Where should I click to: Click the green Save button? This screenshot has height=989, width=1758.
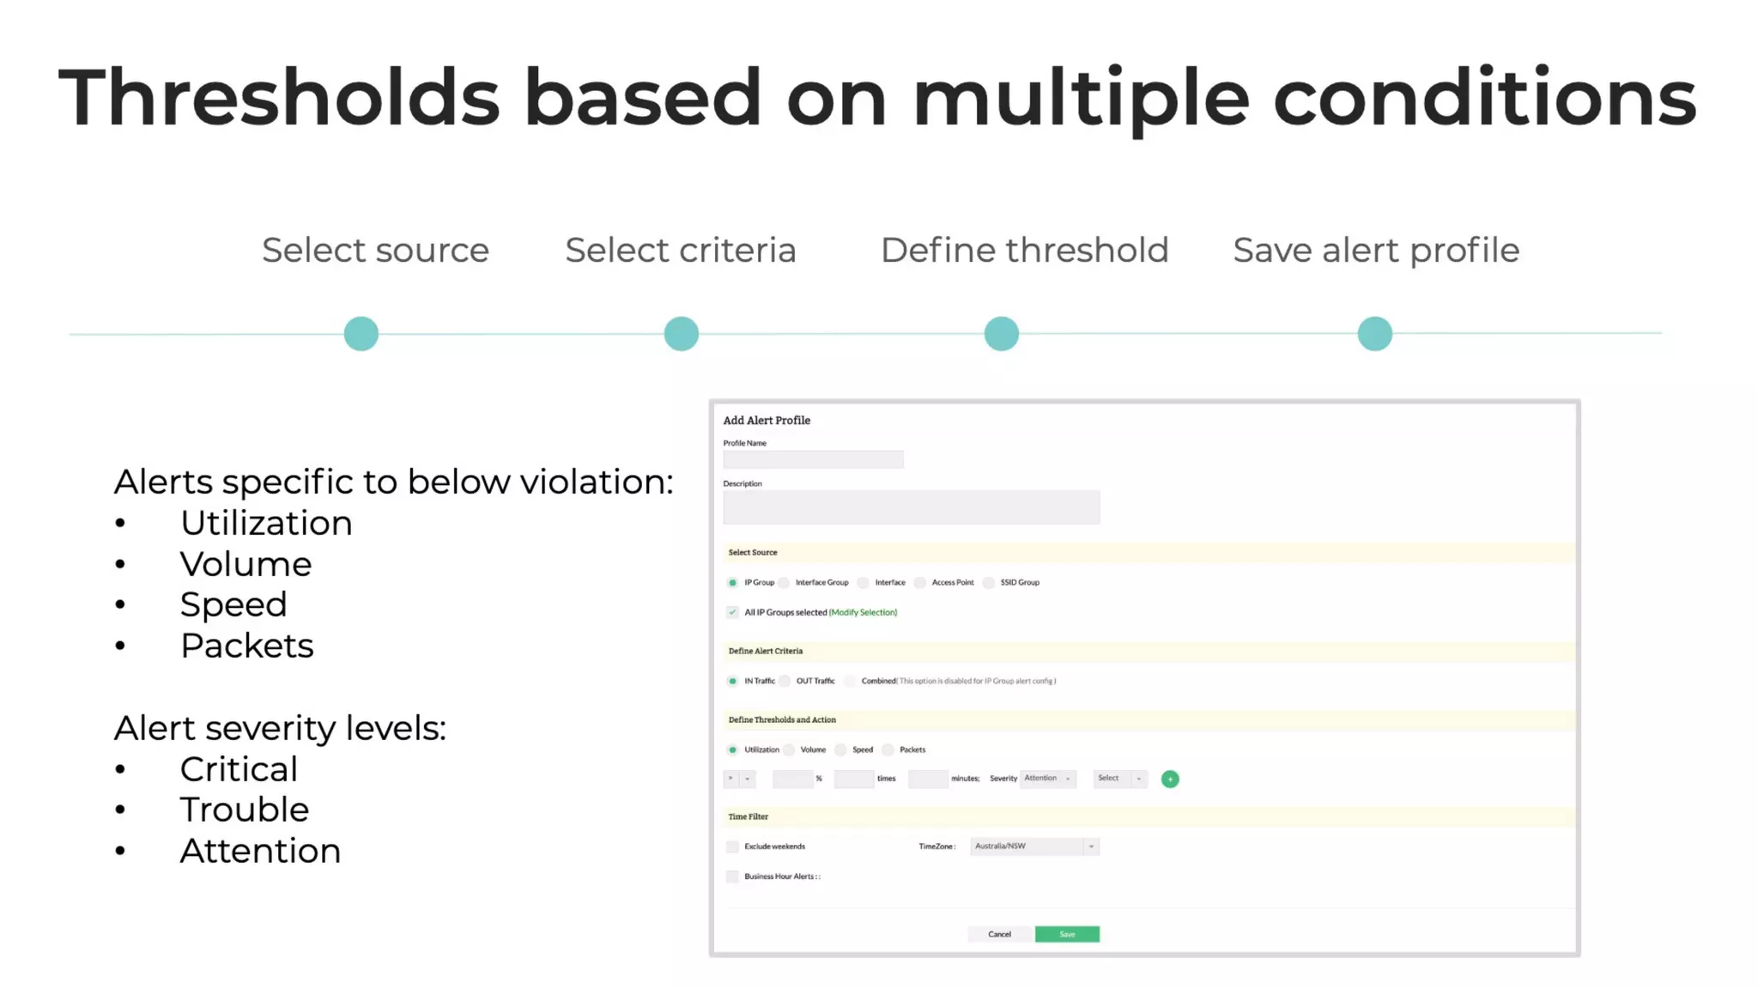tap(1067, 934)
